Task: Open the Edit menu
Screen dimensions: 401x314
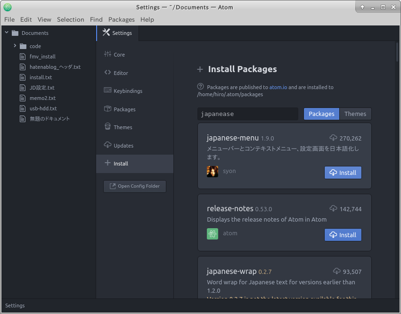Action: (x=26, y=19)
